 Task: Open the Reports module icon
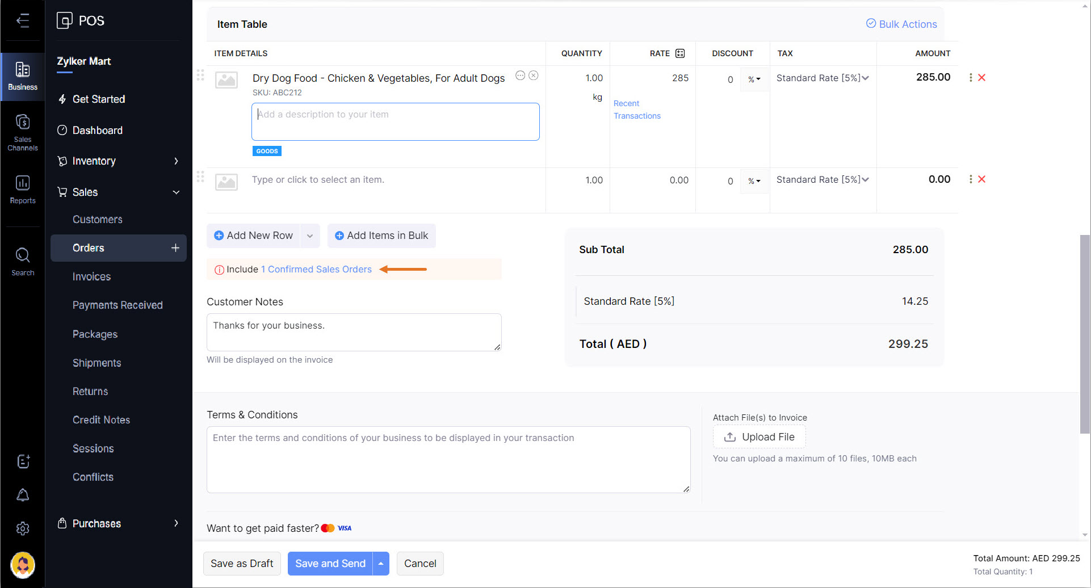tap(23, 189)
